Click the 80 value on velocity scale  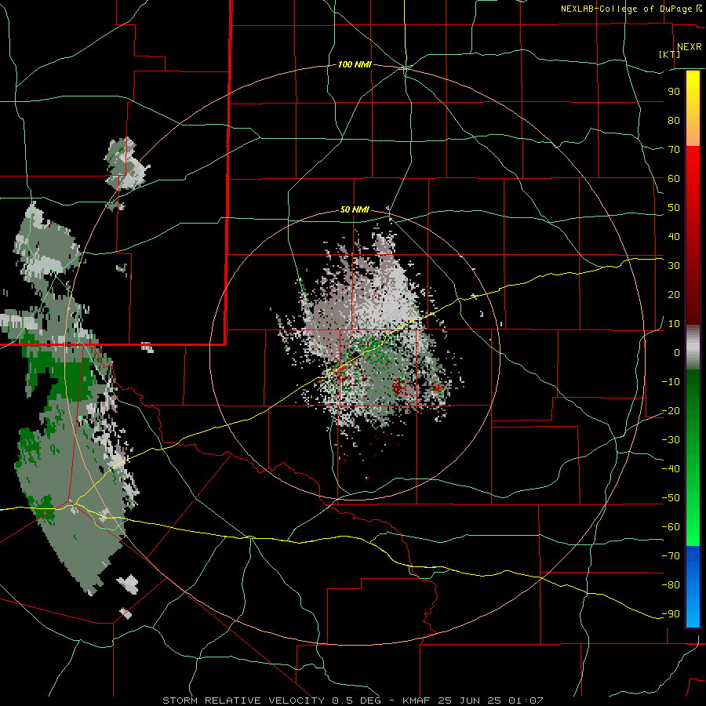point(674,121)
